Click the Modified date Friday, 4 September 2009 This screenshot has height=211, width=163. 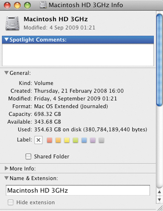[x=76, y=99]
